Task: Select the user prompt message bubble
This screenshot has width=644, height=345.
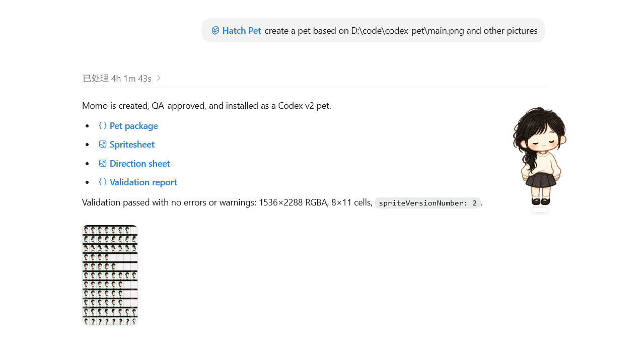Action: point(373,30)
